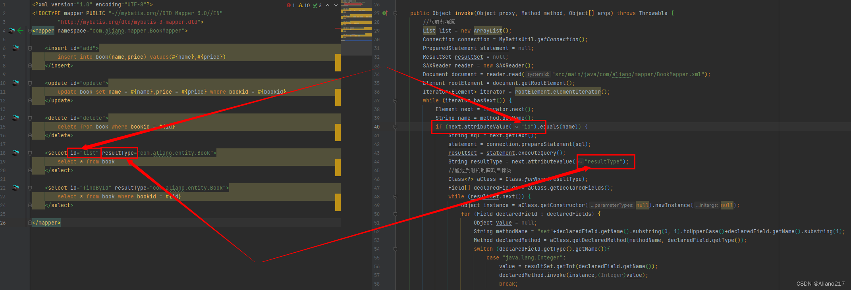851x290 pixels.
Task: Click the systemId parameter hint
Action: (538, 74)
